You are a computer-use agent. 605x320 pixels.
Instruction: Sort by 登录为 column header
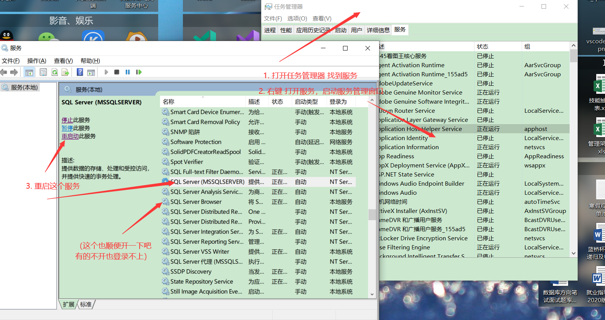pyautogui.click(x=341, y=102)
